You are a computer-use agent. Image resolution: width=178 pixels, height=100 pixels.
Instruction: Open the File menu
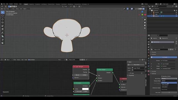pyautogui.click(x=4, y=4)
